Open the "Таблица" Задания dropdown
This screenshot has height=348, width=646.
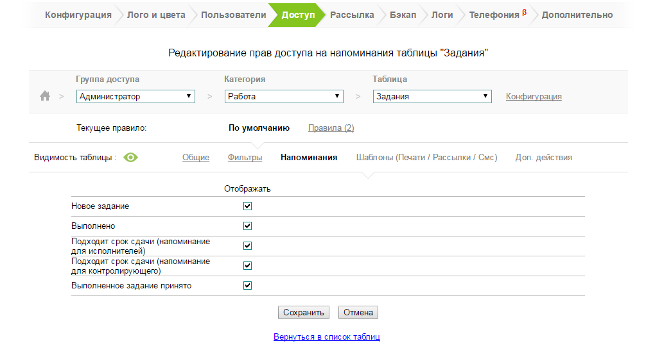tap(432, 97)
